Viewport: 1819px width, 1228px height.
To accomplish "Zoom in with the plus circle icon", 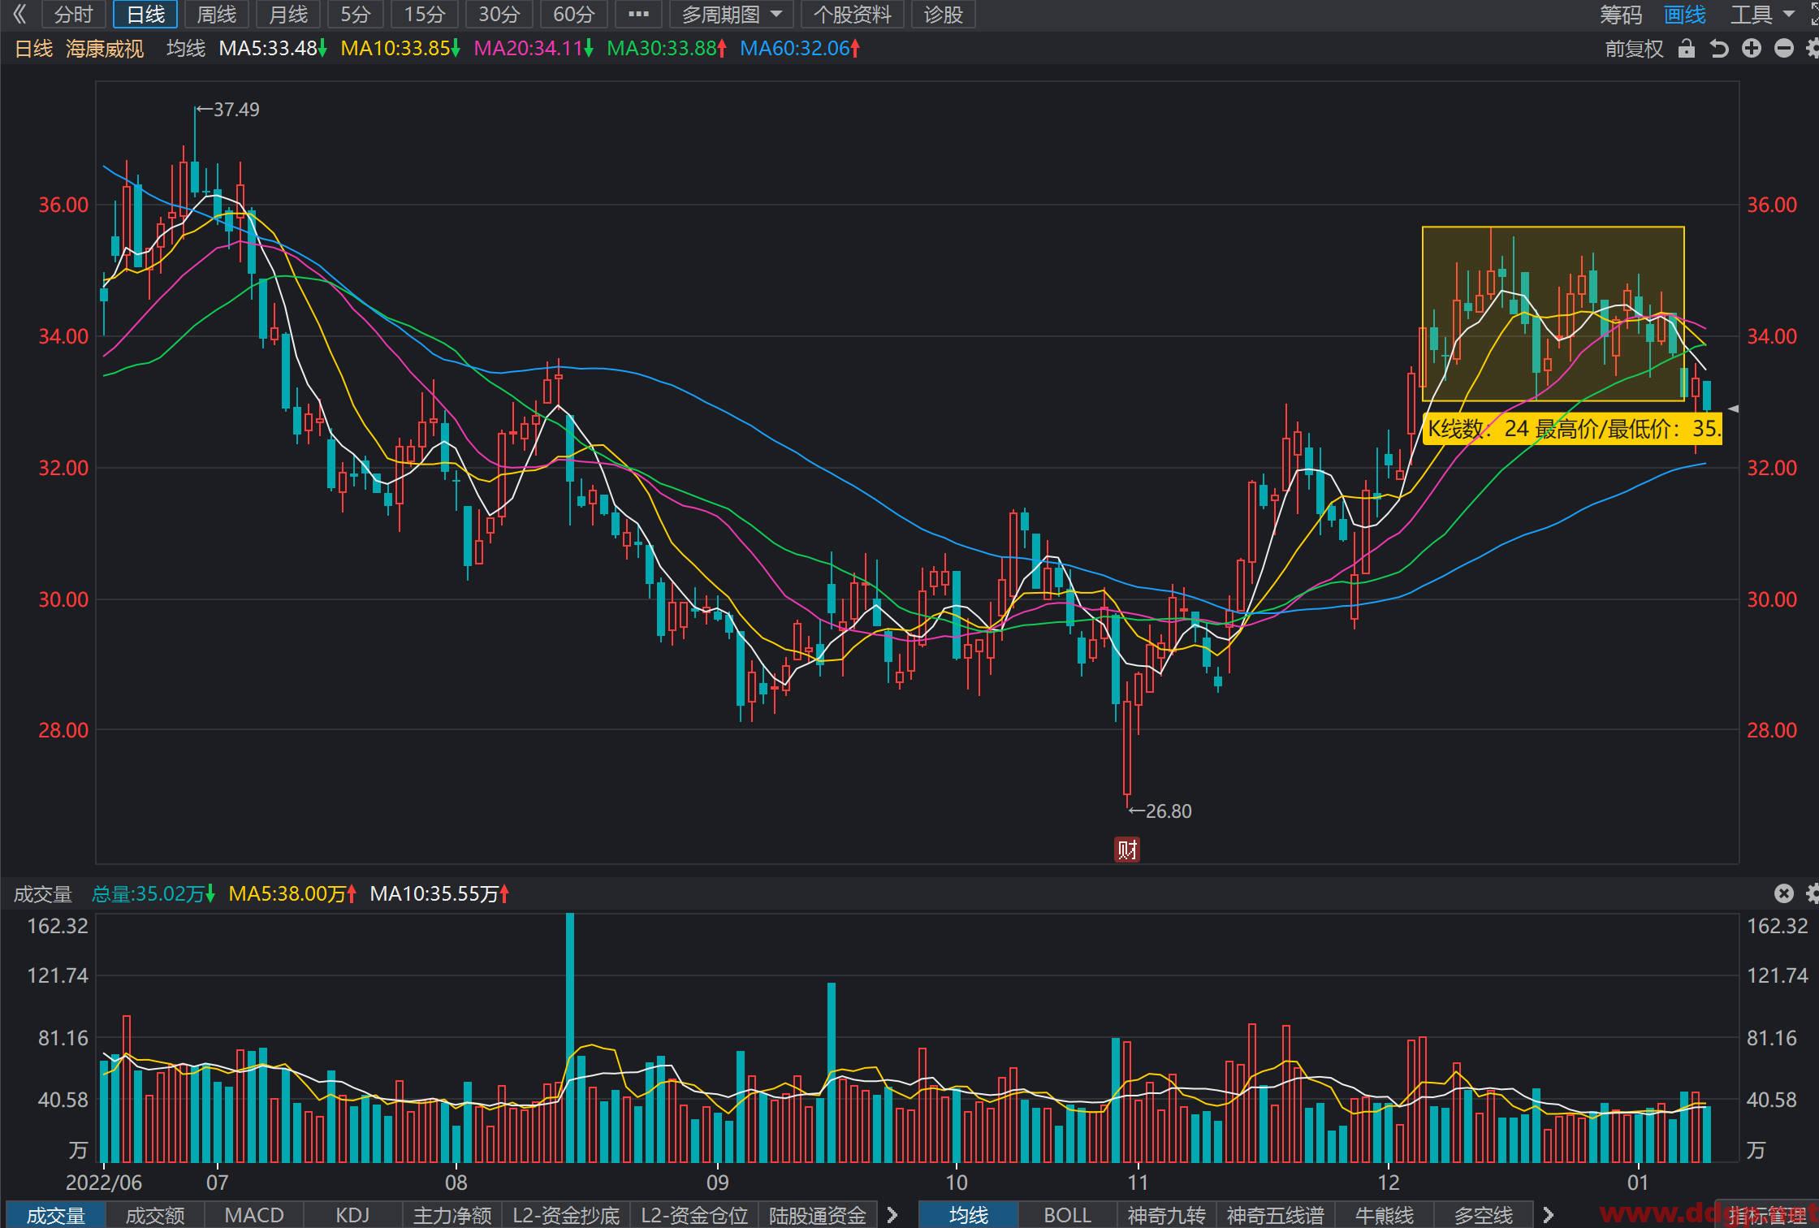I will click(x=1752, y=49).
